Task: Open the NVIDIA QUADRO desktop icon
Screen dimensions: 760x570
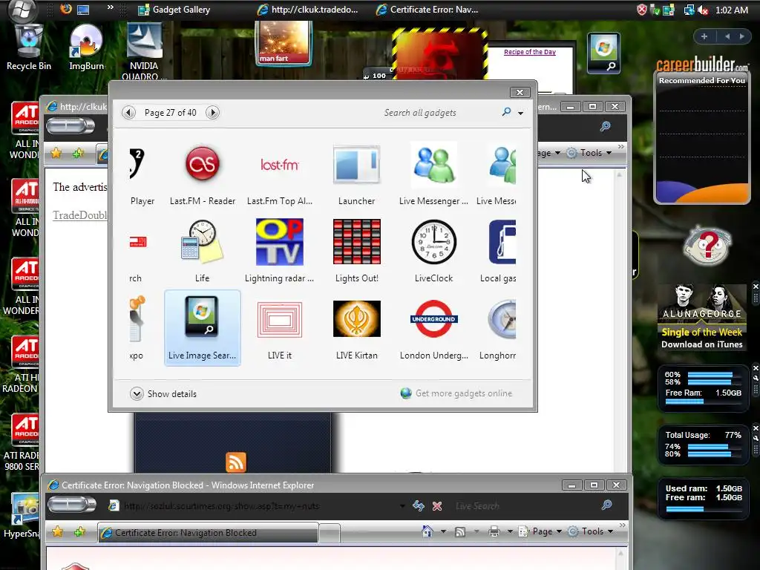Action: coord(144,51)
